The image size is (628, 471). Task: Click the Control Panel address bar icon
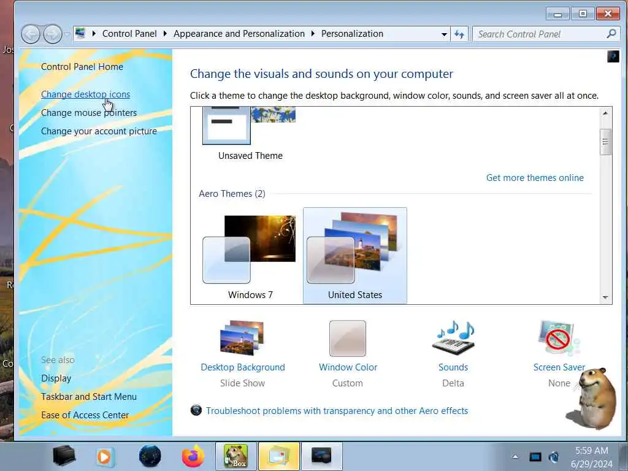(x=80, y=34)
